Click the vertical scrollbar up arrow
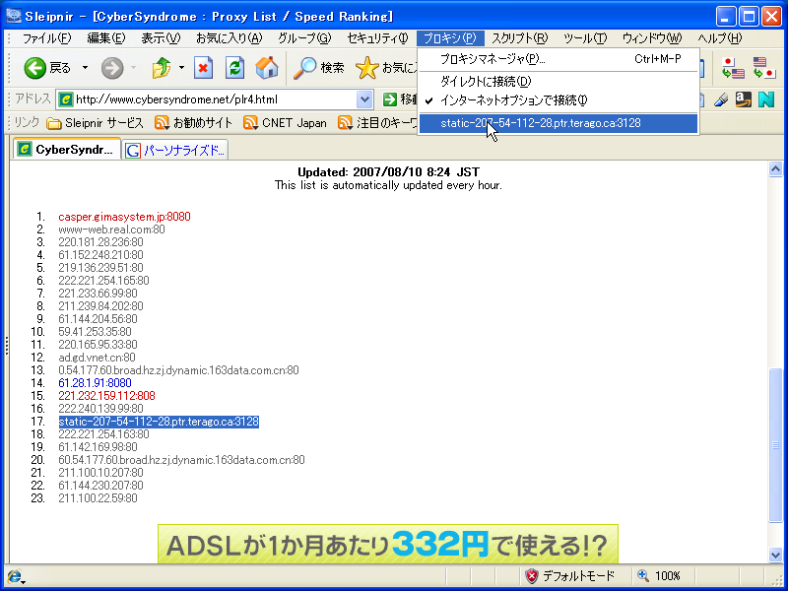788x591 pixels. coord(775,169)
